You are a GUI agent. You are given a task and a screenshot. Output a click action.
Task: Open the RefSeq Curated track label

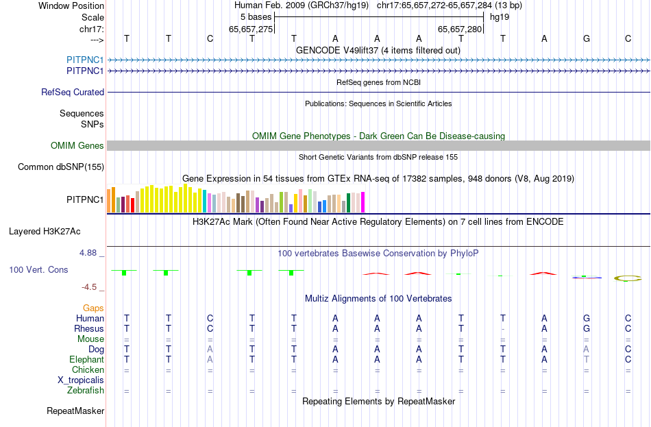click(72, 93)
